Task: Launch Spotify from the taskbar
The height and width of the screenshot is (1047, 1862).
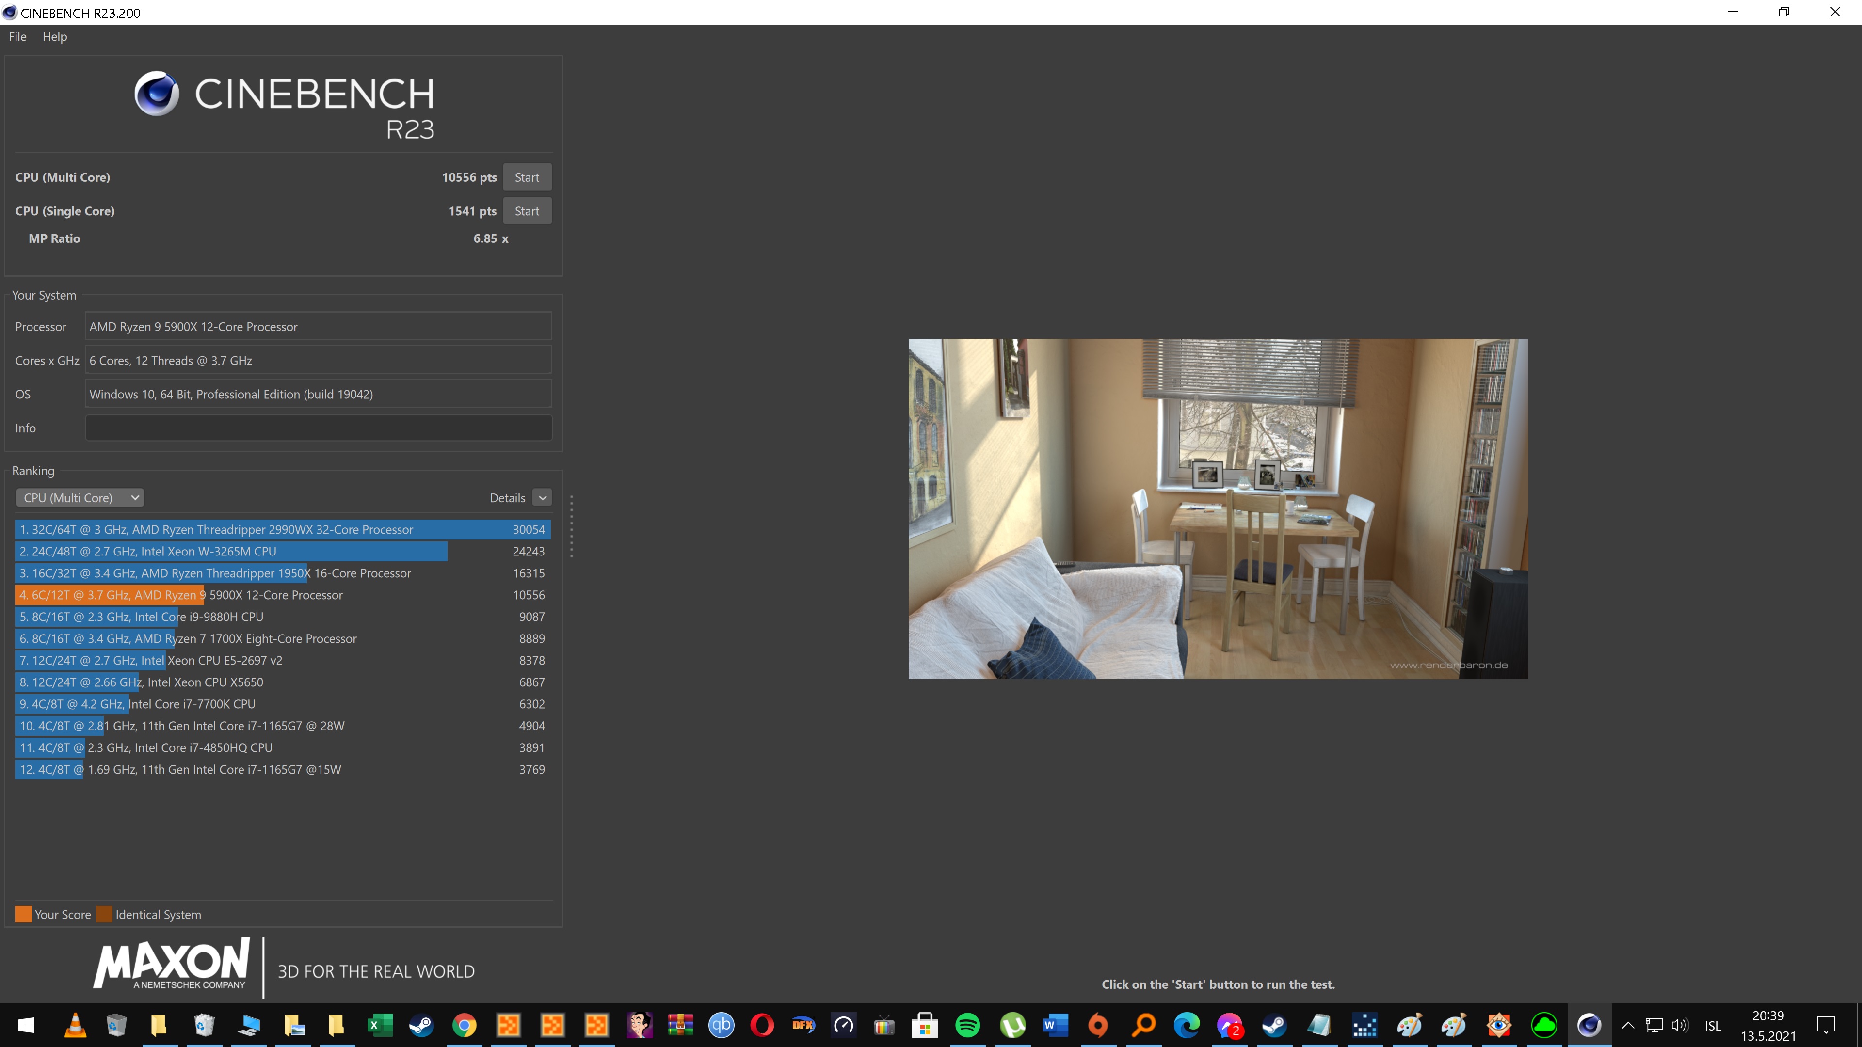Action: click(969, 1025)
